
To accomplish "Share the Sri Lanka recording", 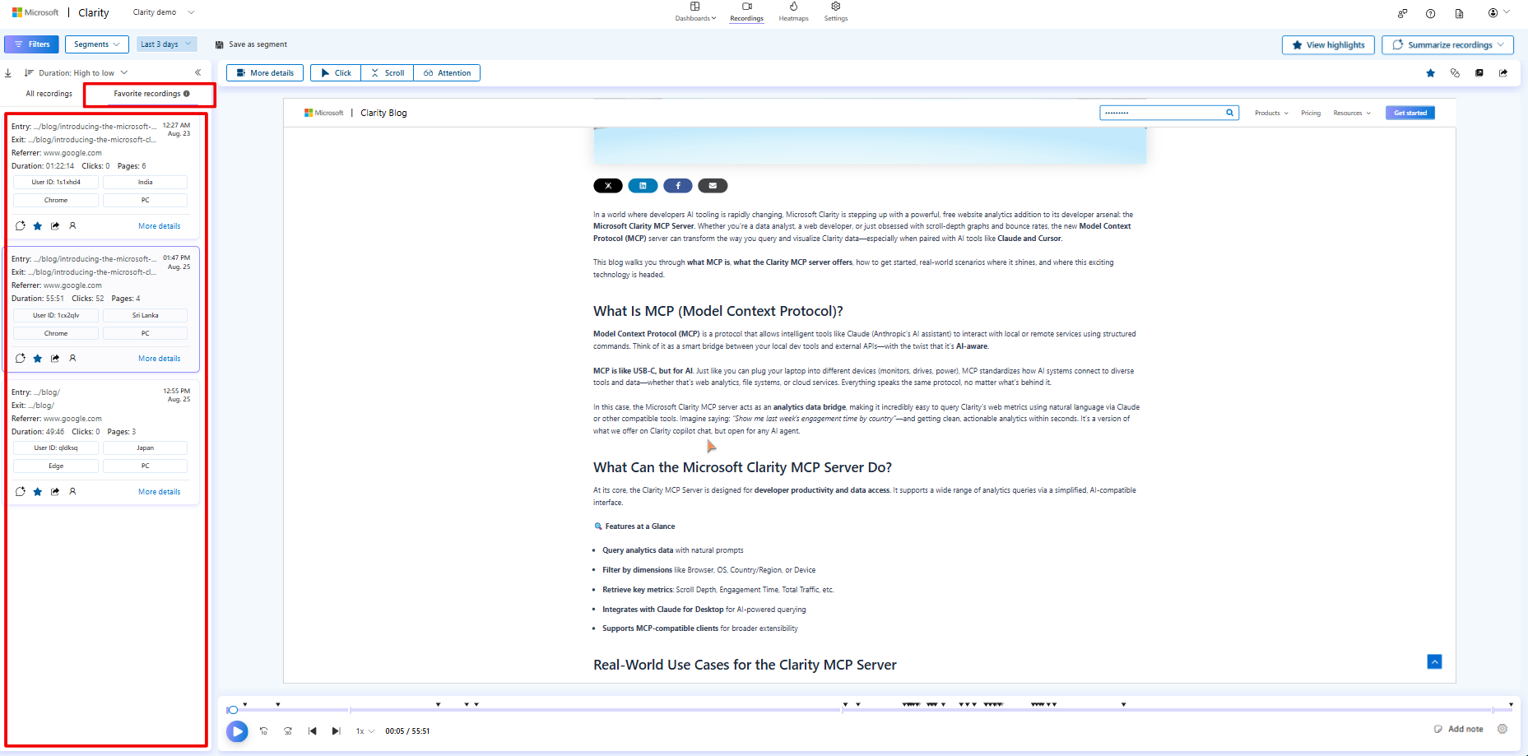I will [55, 358].
